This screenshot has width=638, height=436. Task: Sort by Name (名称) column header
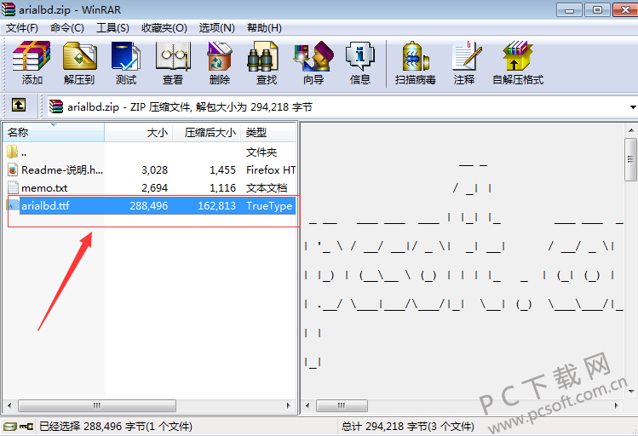[54, 132]
